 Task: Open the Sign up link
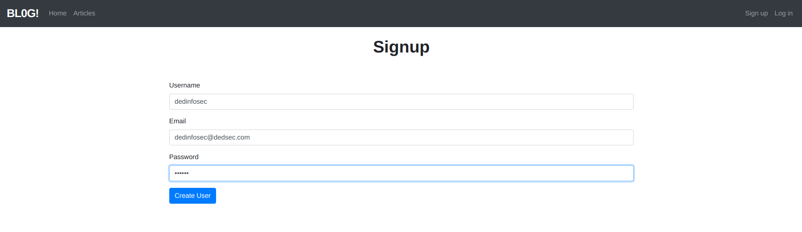[756, 13]
